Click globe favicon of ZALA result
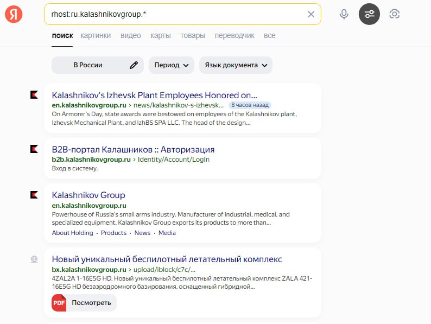The height and width of the screenshot is (324, 431). [x=34, y=259]
